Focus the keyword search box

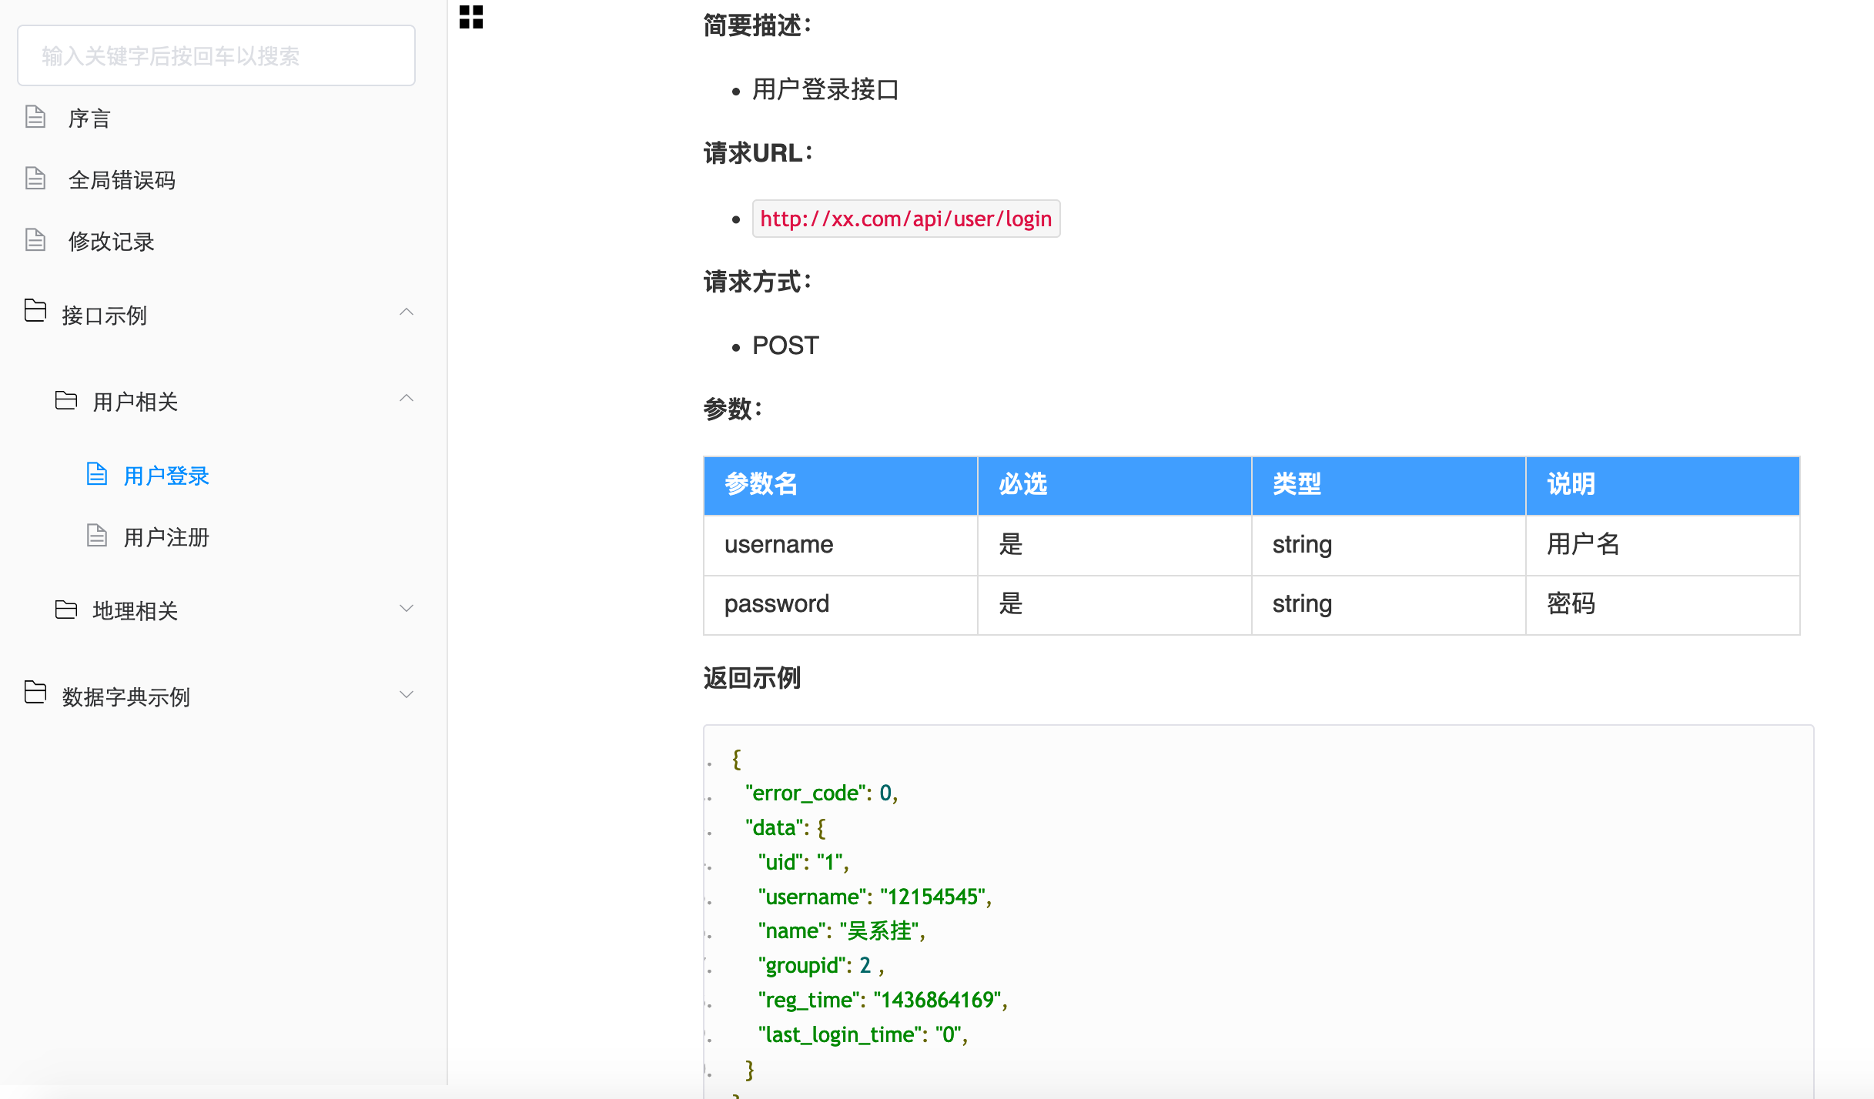[216, 55]
